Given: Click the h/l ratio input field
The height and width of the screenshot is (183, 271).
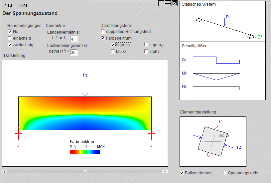Looking at the screenshot, I should [73, 39].
